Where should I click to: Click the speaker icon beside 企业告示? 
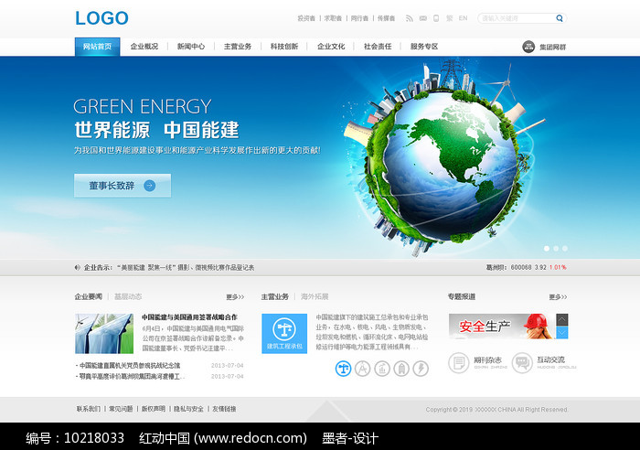pos(78,267)
